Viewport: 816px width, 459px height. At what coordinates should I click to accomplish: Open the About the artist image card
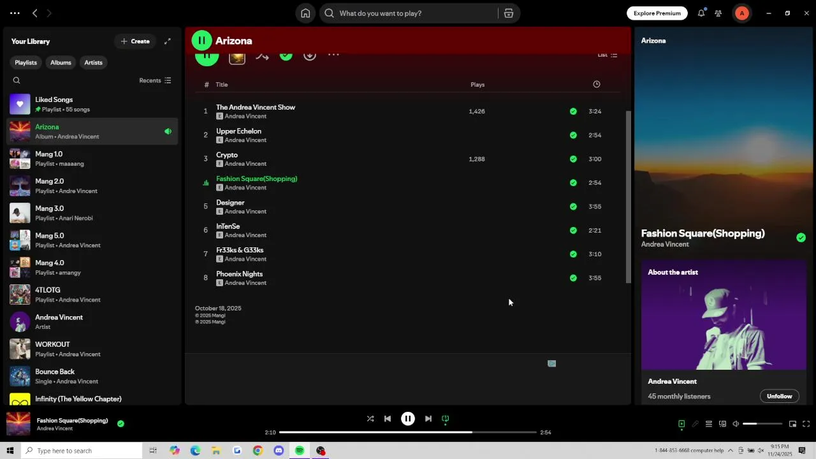point(724,315)
